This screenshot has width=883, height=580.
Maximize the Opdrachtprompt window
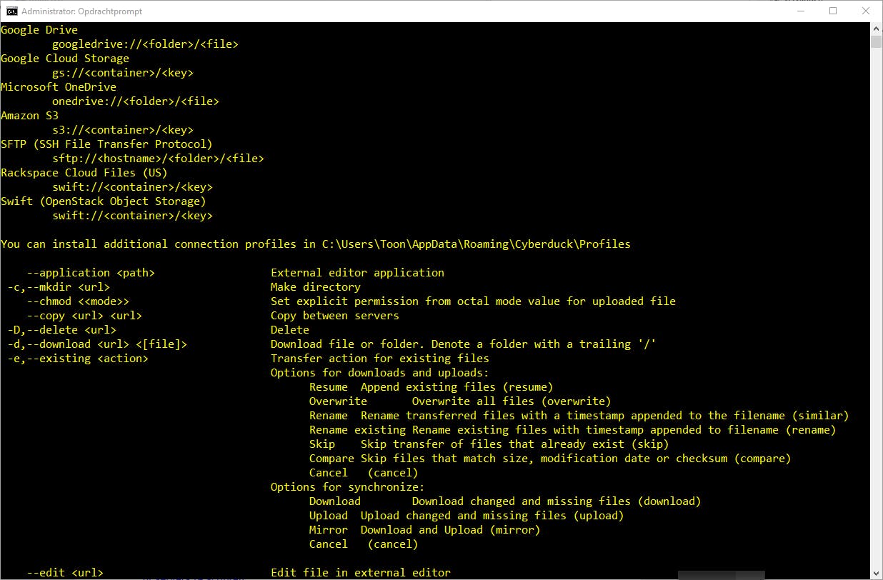coord(833,11)
